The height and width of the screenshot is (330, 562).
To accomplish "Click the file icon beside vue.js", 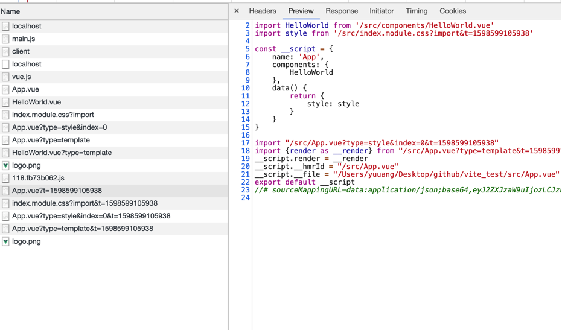I will (x=5, y=77).
